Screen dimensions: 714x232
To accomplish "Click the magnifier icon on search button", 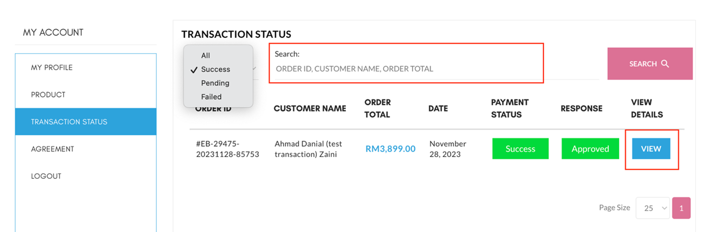I will (665, 64).
